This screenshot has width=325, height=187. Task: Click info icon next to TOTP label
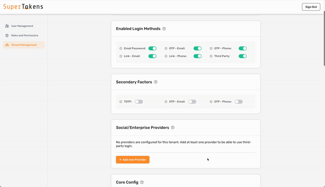[121, 102]
